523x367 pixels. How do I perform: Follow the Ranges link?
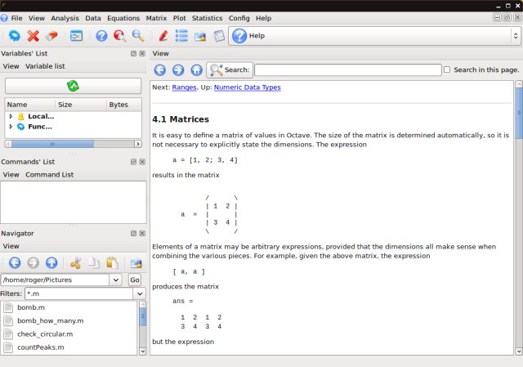click(184, 87)
